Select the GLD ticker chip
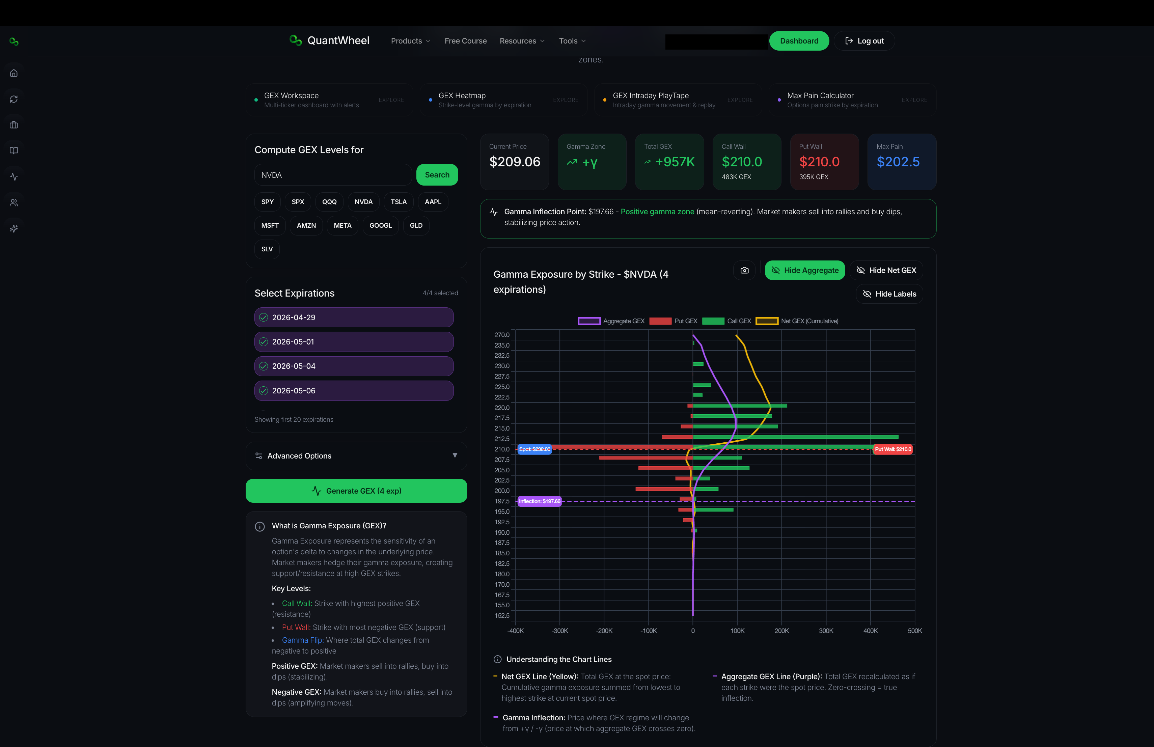The image size is (1154, 747). [x=416, y=225]
